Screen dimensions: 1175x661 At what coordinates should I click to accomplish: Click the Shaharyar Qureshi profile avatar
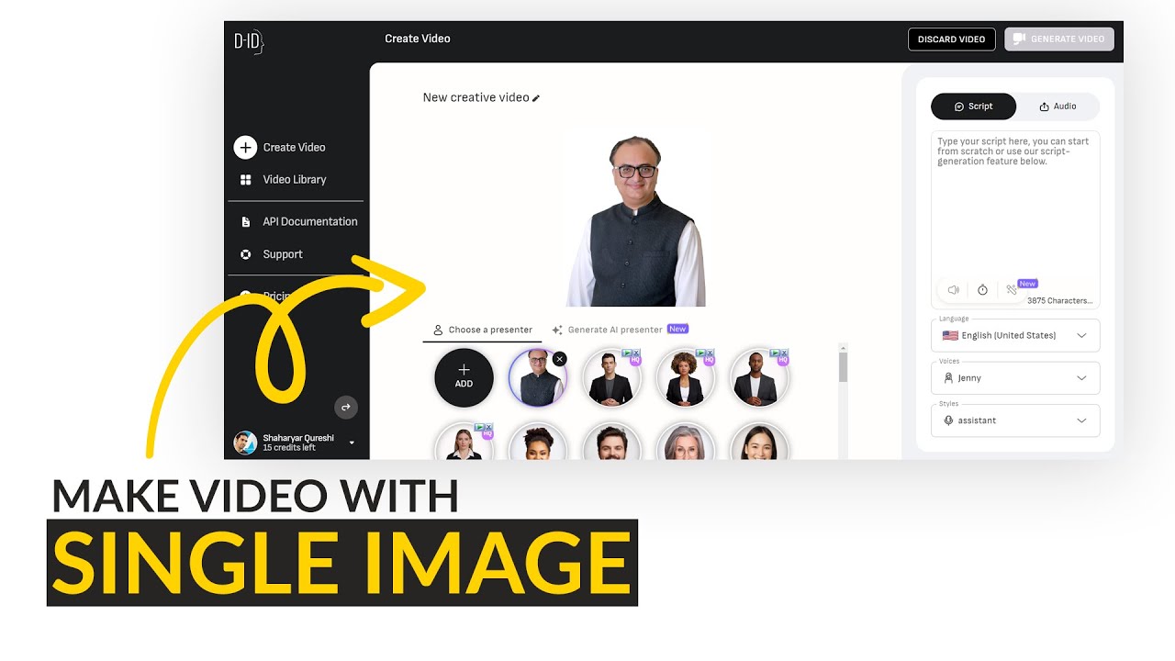point(245,443)
